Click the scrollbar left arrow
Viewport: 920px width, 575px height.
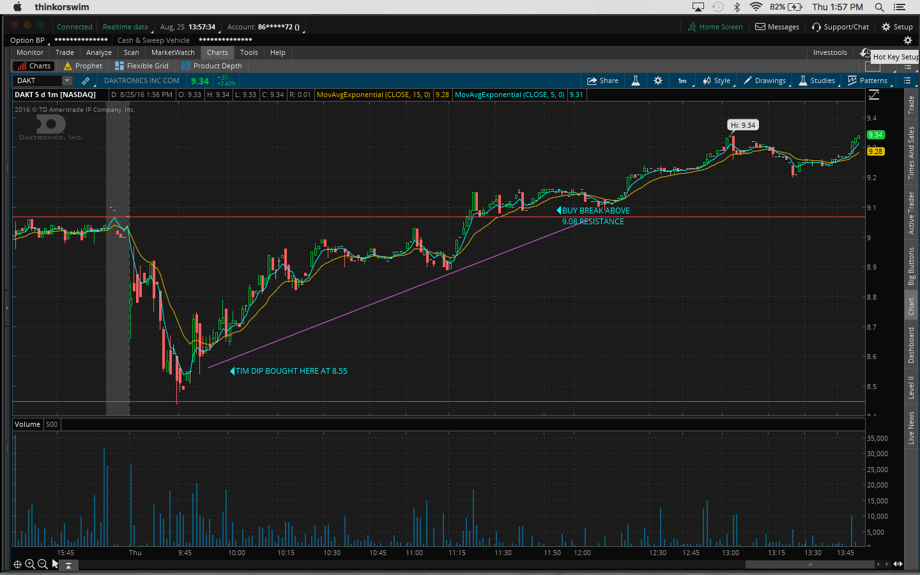pyautogui.click(x=878, y=564)
